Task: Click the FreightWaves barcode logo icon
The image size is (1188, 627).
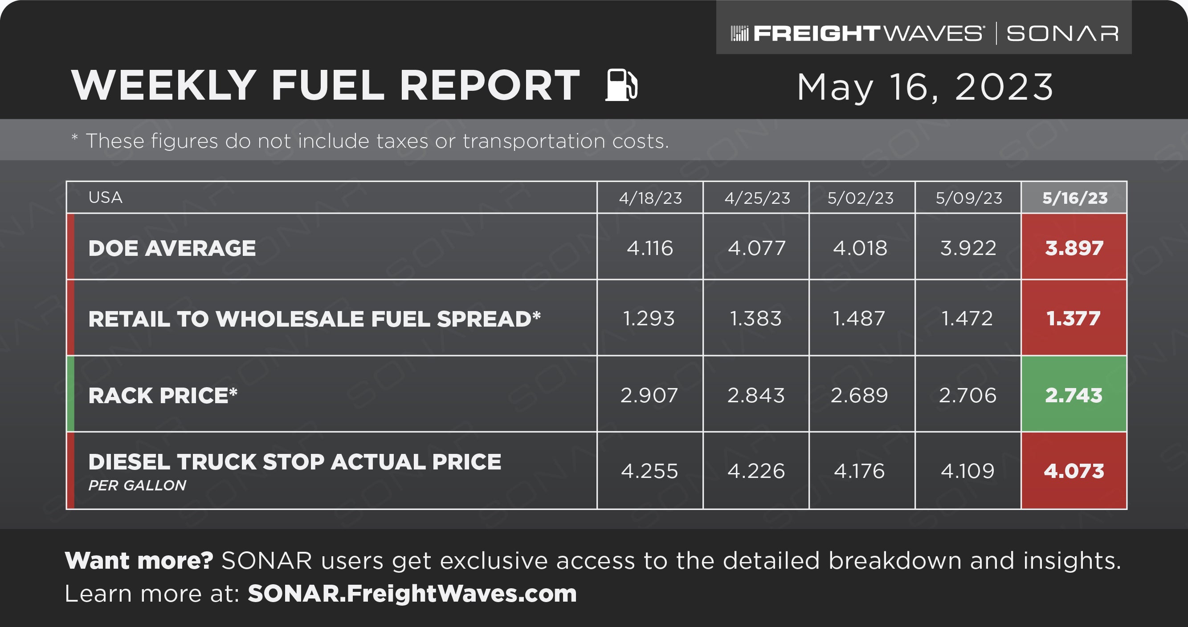Action: [x=739, y=34]
